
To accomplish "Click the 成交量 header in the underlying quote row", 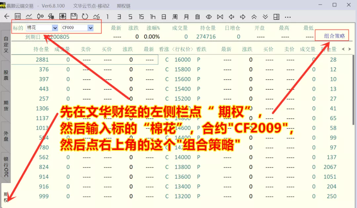I will (x=180, y=28).
